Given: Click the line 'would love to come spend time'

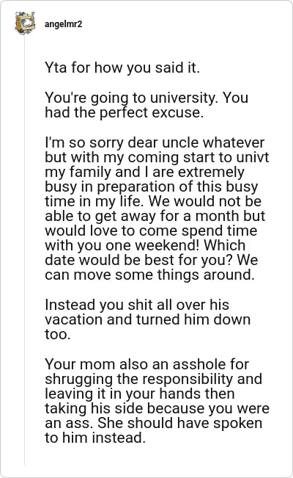Looking at the screenshot, I should 151,231.
